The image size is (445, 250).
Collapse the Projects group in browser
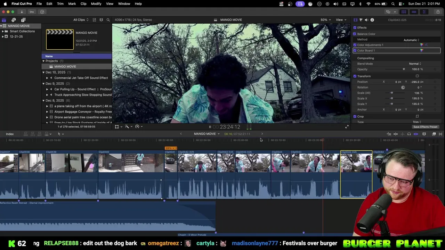click(x=43, y=61)
